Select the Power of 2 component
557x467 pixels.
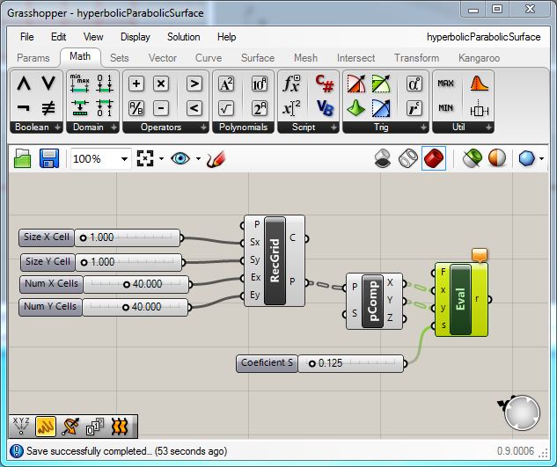coord(260,108)
